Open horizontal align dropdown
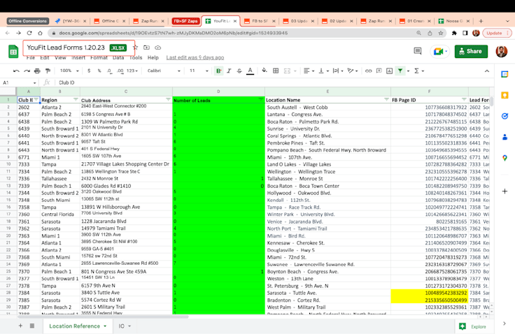 (309, 71)
